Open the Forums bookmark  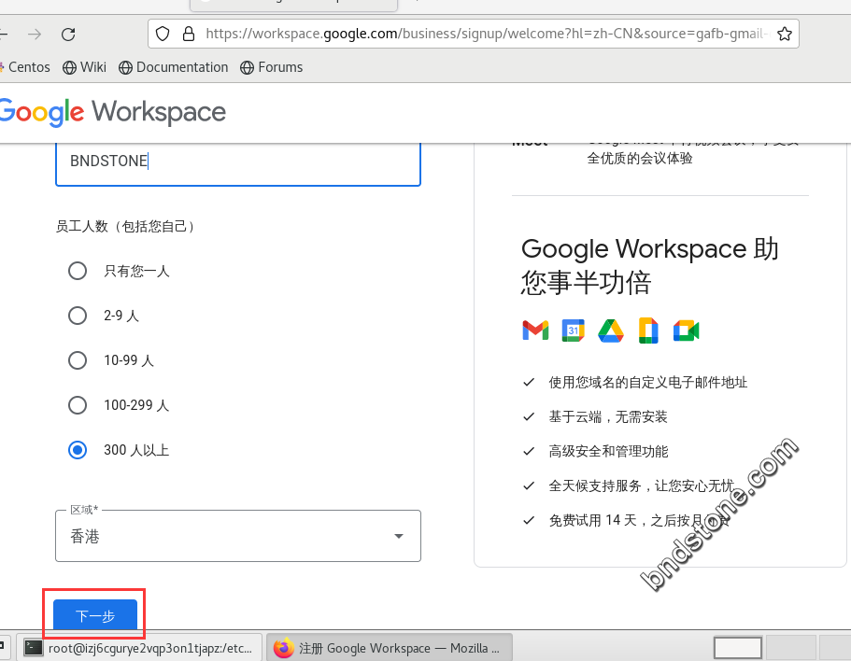(x=272, y=67)
